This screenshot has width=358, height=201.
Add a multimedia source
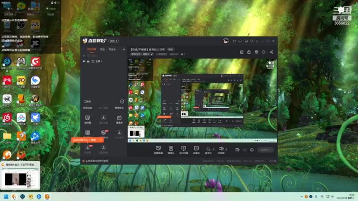pyautogui.click(x=196, y=150)
